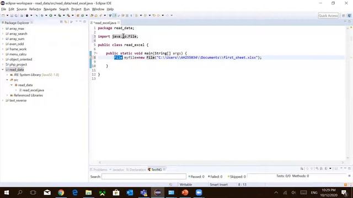Click the Quick Access field
This screenshot has height=198, width=353.
coord(328,15)
